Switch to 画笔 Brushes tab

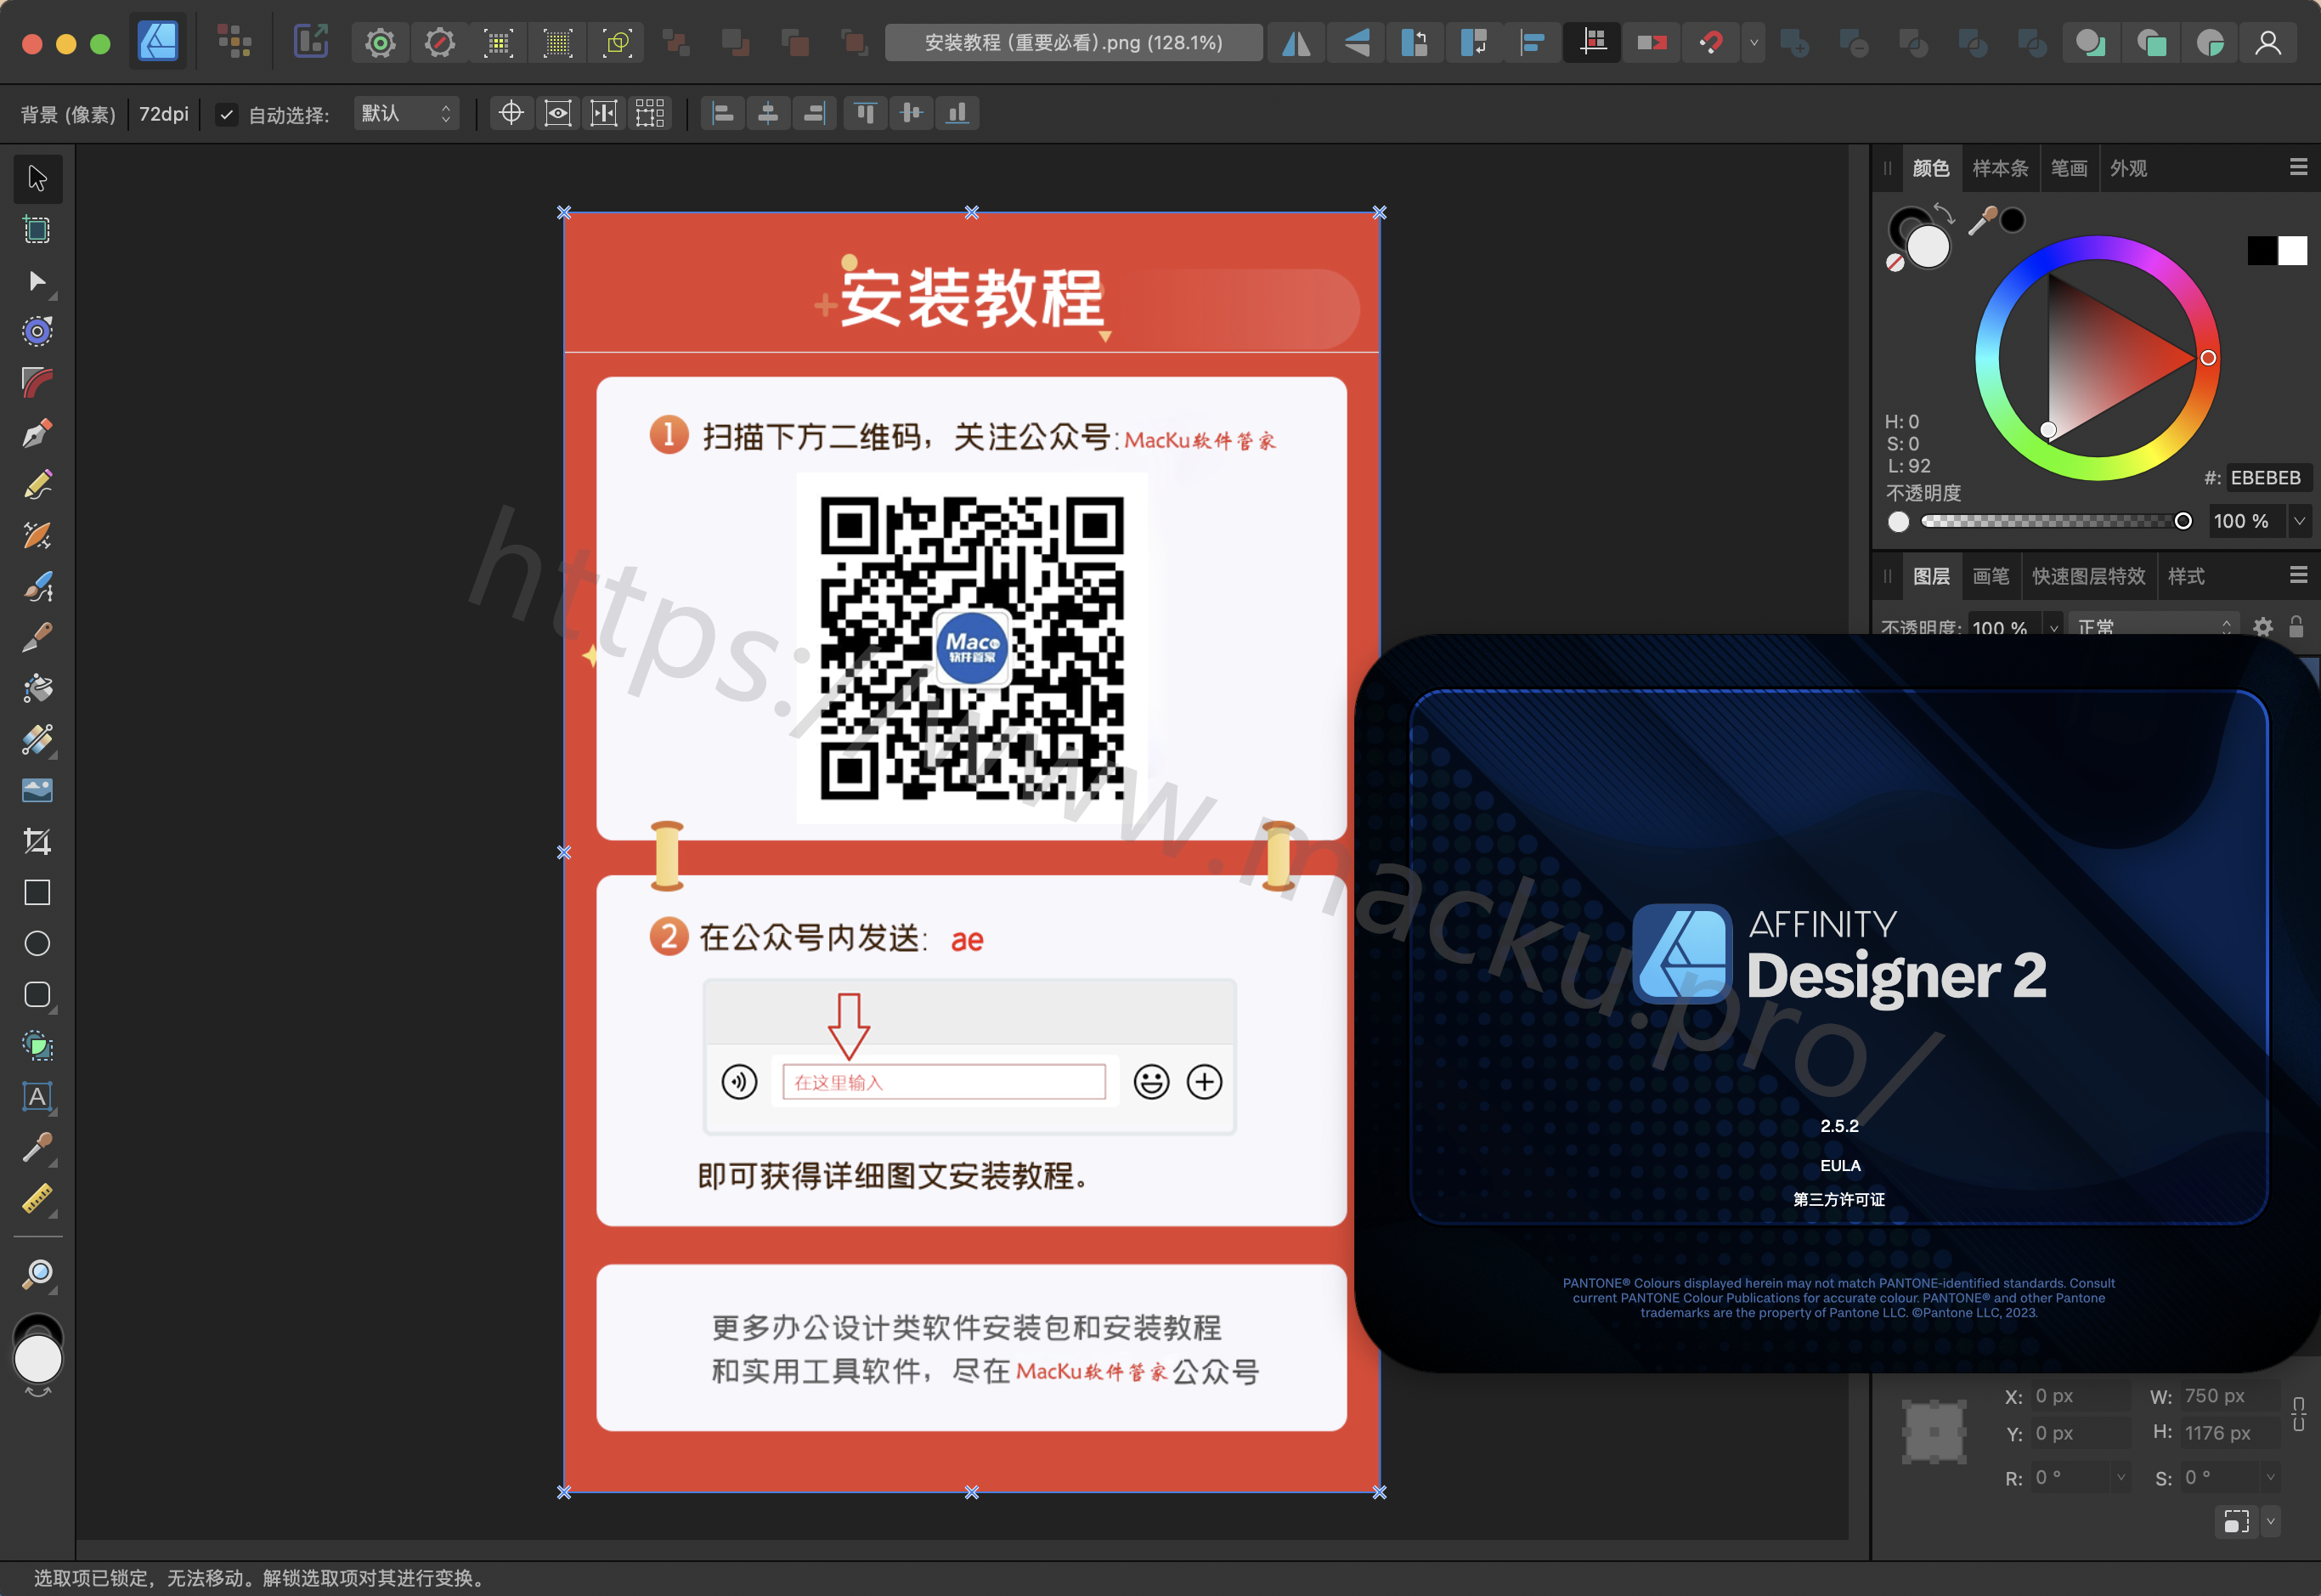[1991, 576]
